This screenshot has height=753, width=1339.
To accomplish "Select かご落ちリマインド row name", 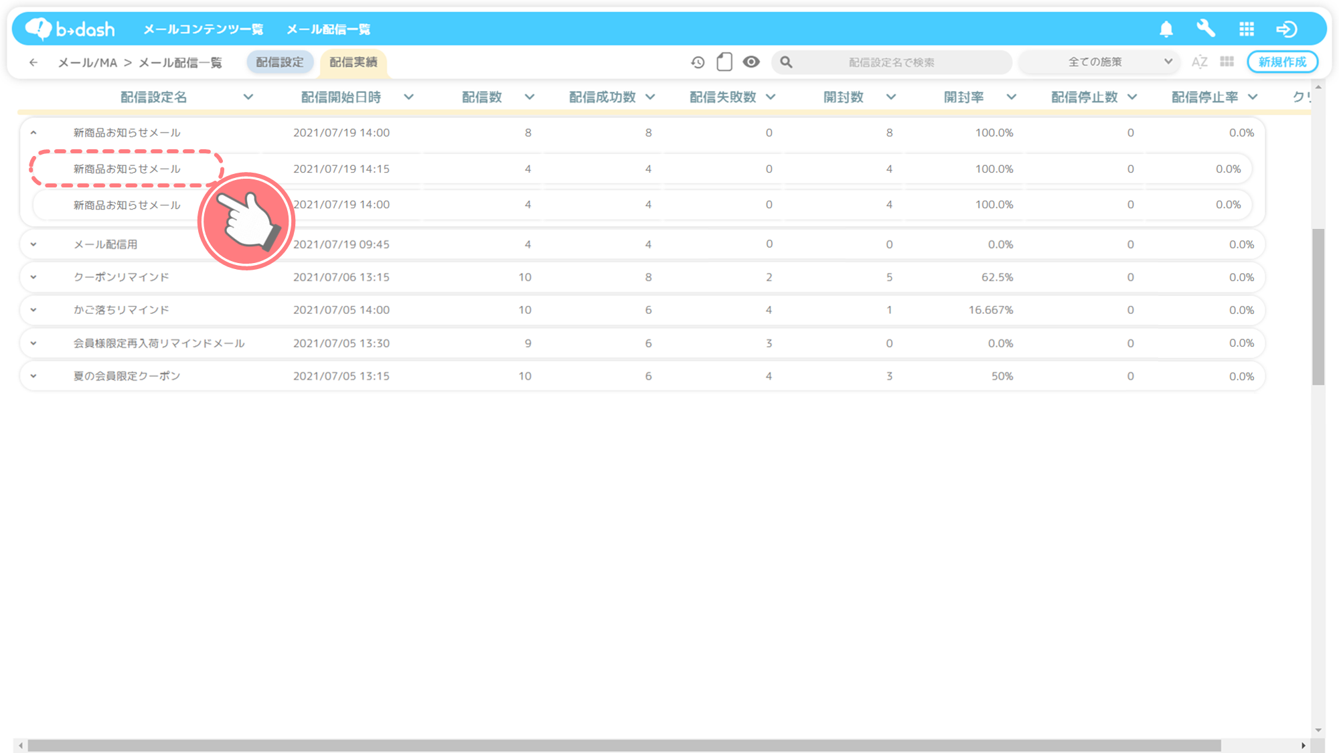I will (x=121, y=310).
